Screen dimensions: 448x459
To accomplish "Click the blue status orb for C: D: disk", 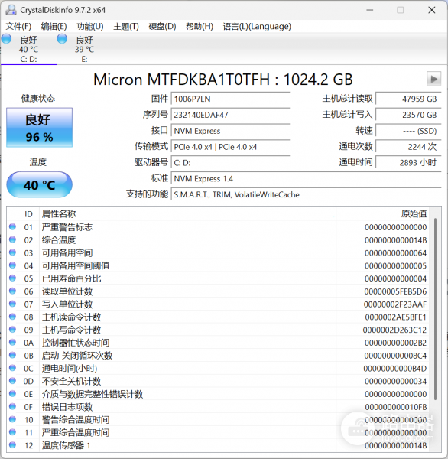I will (x=6, y=39).
